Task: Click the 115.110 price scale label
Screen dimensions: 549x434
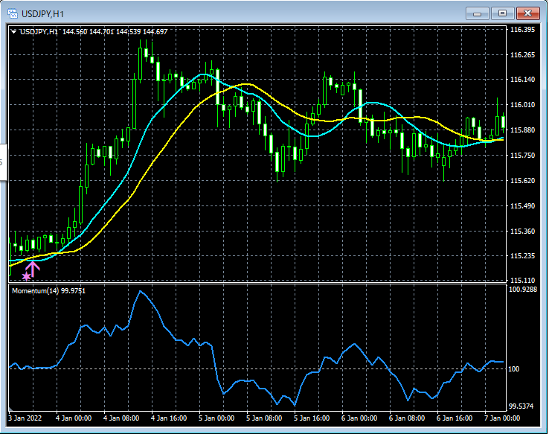Action: (x=522, y=280)
